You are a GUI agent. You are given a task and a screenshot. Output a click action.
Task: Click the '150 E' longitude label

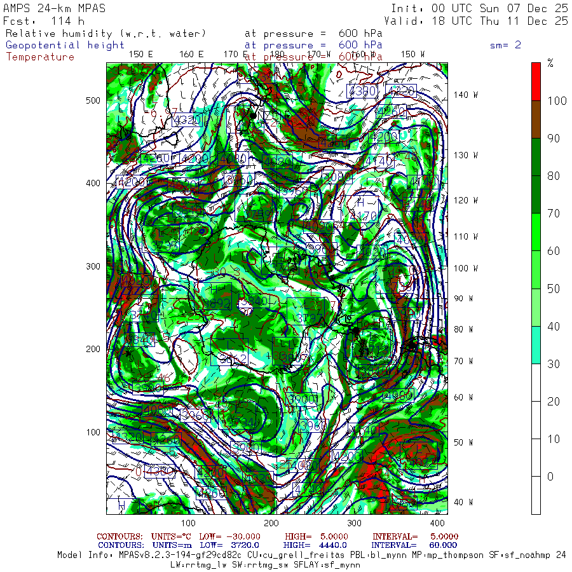click(140, 55)
